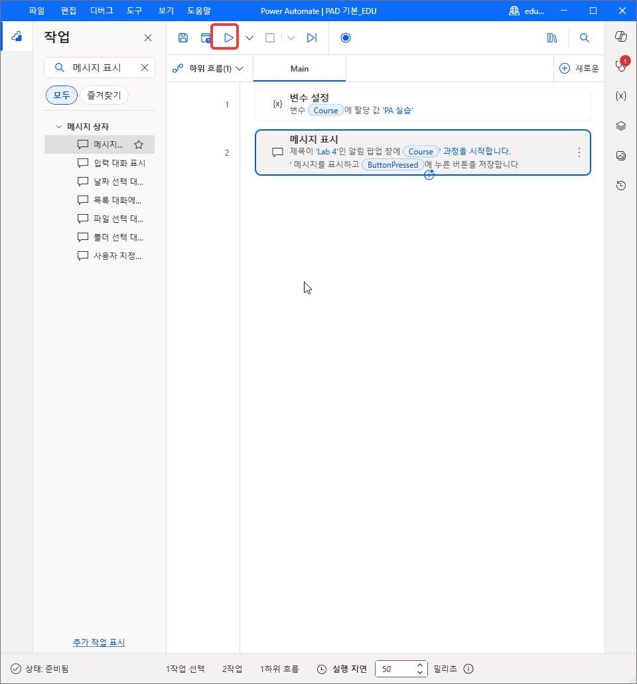Open the variables {x} pane

point(621,95)
